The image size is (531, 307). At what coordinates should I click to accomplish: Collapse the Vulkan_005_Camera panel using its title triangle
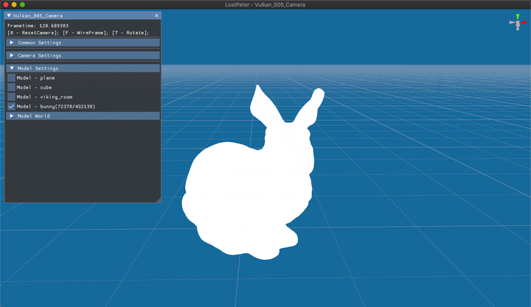pos(9,15)
